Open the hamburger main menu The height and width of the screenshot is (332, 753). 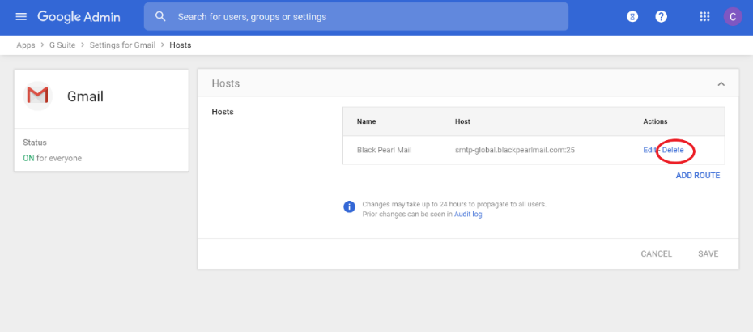click(21, 17)
